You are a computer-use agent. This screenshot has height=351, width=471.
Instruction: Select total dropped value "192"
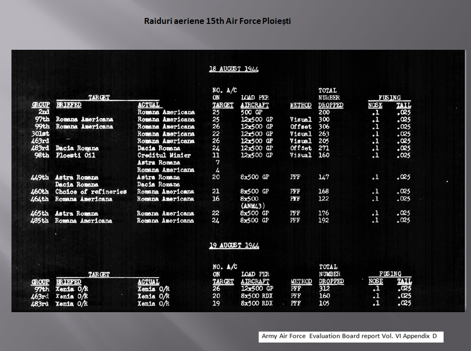click(x=324, y=220)
